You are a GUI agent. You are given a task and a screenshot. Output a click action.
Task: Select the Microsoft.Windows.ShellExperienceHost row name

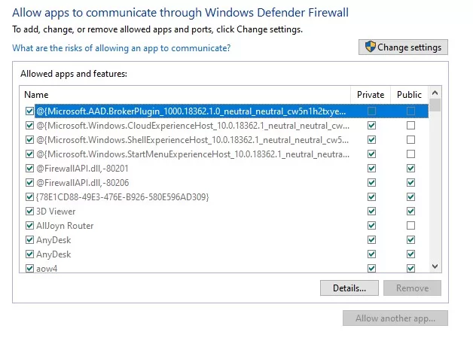click(193, 140)
